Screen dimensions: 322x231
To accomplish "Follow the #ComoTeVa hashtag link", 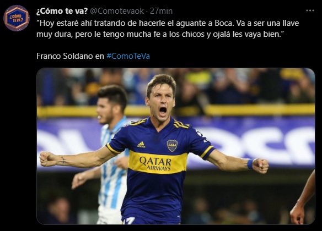I will 128,56.
